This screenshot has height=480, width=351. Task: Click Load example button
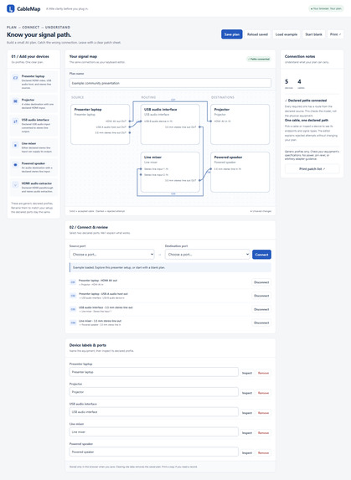[x=286, y=34]
